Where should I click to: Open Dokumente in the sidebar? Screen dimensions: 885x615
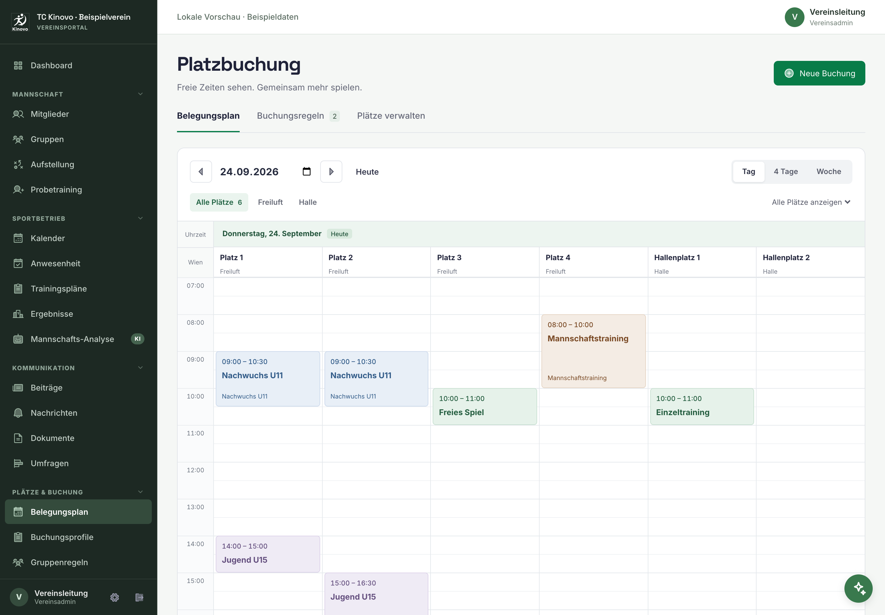tap(78, 438)
